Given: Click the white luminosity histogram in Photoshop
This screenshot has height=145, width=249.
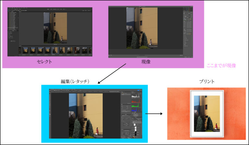Looking at the screenshot, I should 136,96.
